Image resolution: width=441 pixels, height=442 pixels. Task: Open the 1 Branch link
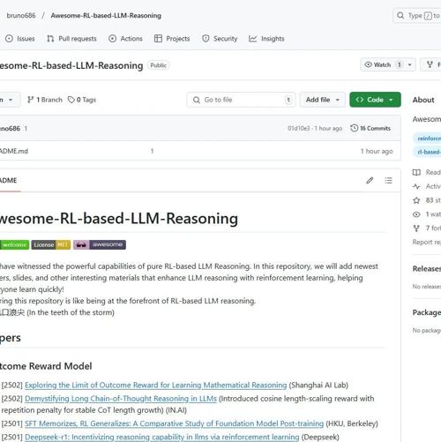click(45, 100)
